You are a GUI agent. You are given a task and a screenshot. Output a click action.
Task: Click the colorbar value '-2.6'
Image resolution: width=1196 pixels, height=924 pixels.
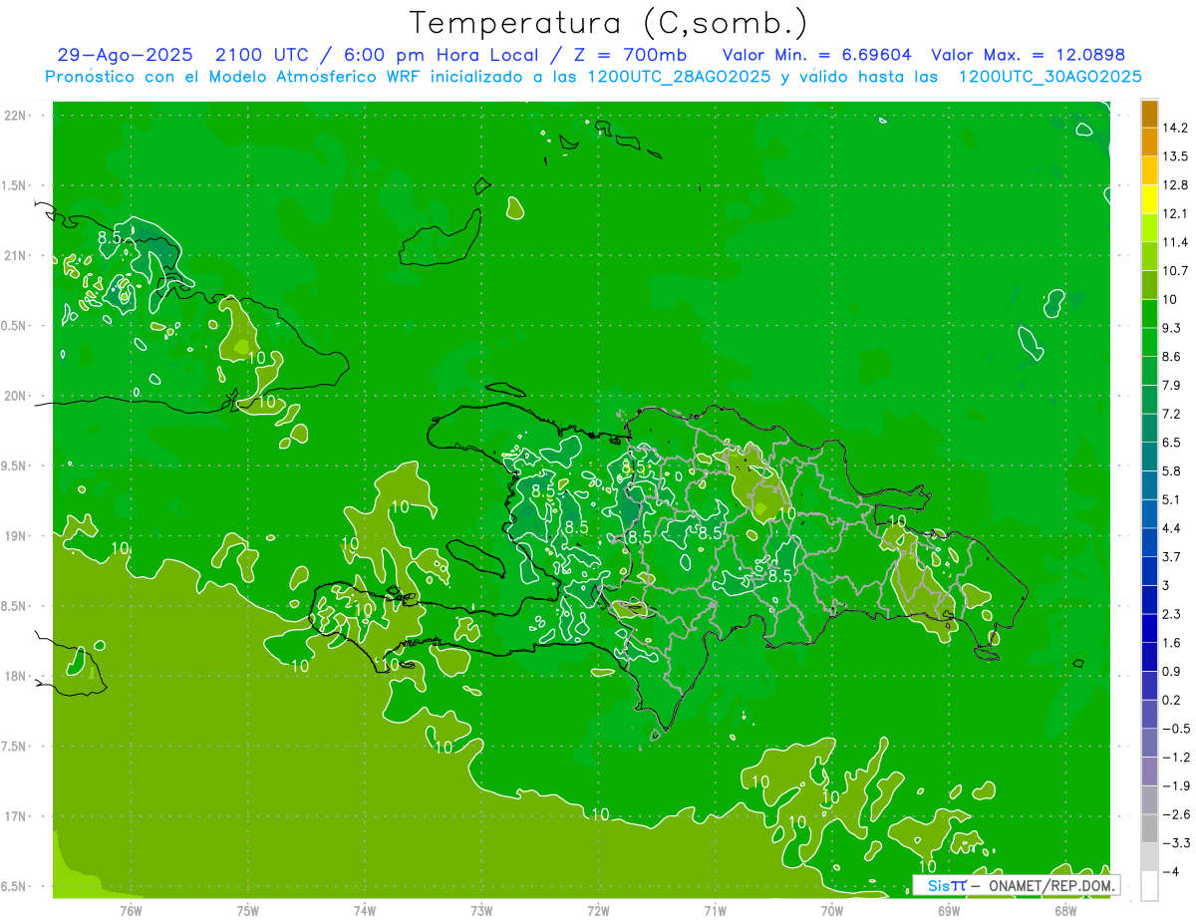(1176, 814)
